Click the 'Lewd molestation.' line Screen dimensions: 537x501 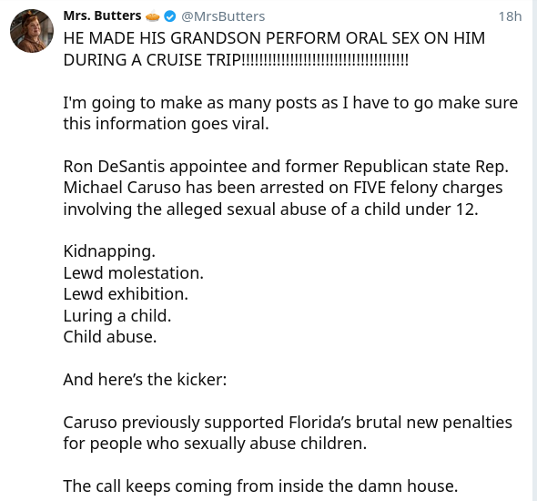pyautogui.click(x=134, y=273)
